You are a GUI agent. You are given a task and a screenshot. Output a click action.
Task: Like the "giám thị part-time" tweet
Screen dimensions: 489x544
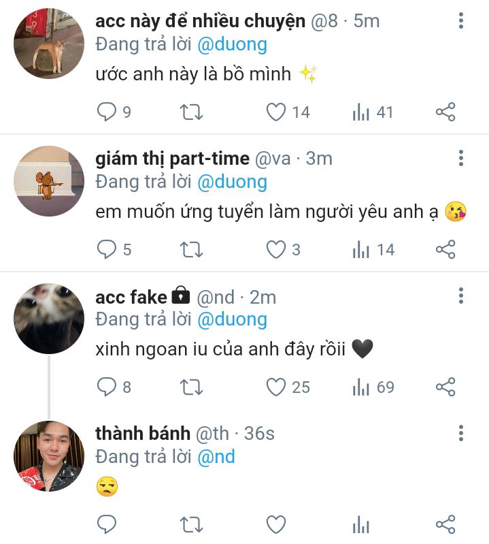click(x=275, y=250)
